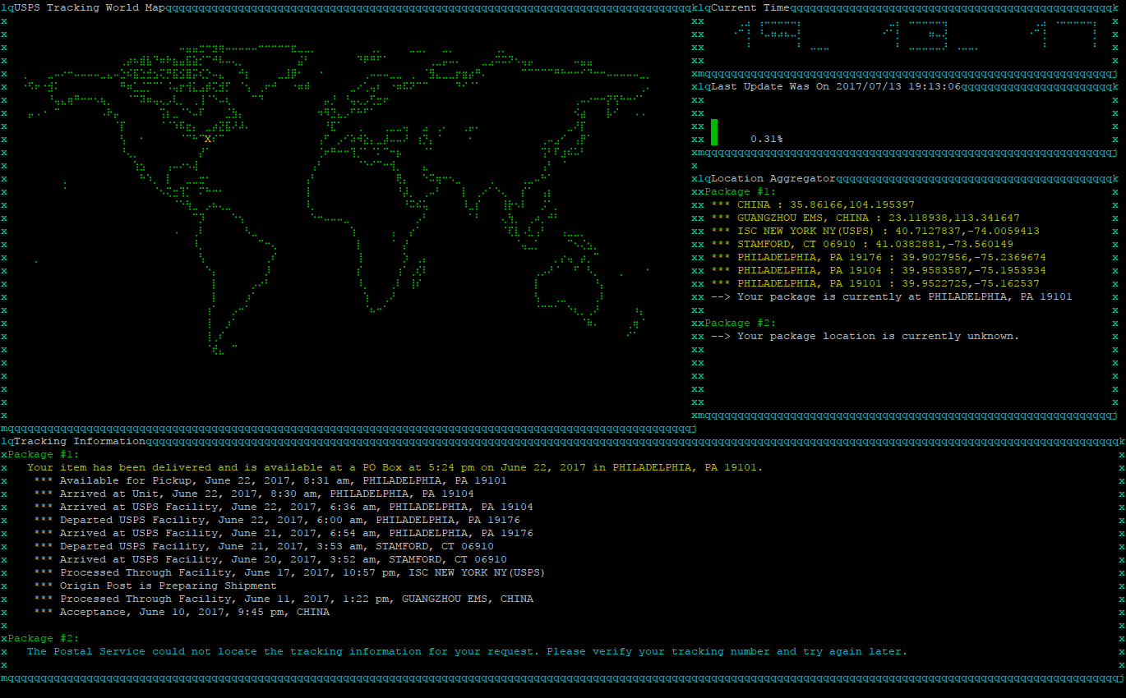Select the Package #2 heading in Location Aggregator
The width and height of the screenshot is (1126, 698).
(741, 323)
